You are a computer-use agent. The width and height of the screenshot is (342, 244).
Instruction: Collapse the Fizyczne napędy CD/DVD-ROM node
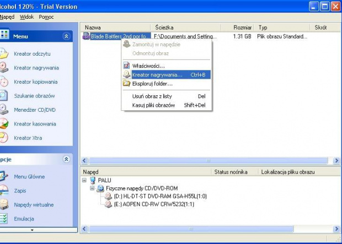(x=92, y=188)
